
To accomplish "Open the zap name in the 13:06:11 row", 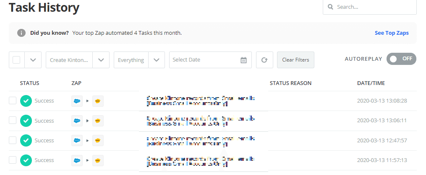I will 201,121.
